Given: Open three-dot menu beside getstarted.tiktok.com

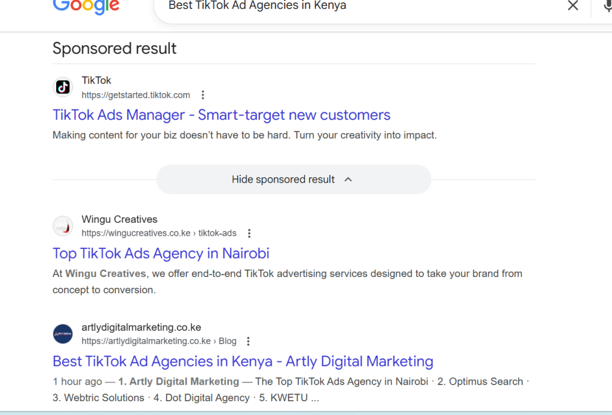Looking at the screenshot, I should (203, 95).
